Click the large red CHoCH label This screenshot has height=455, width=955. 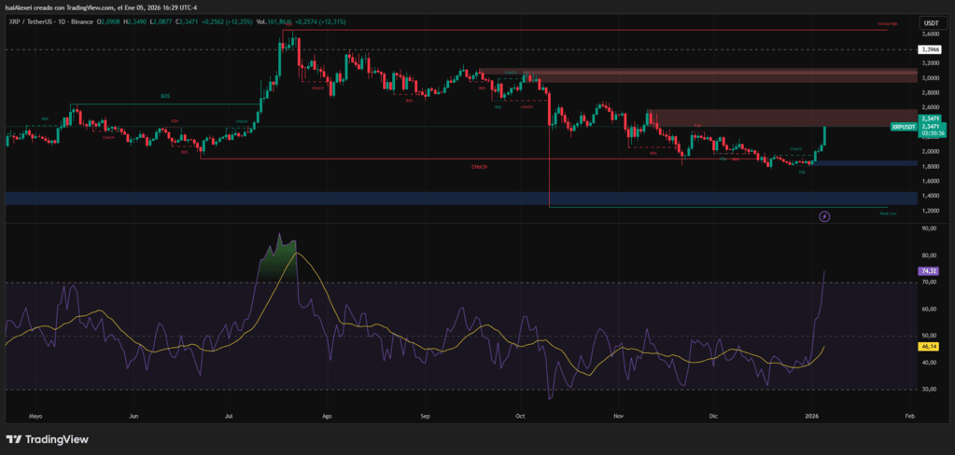[479, 166]
